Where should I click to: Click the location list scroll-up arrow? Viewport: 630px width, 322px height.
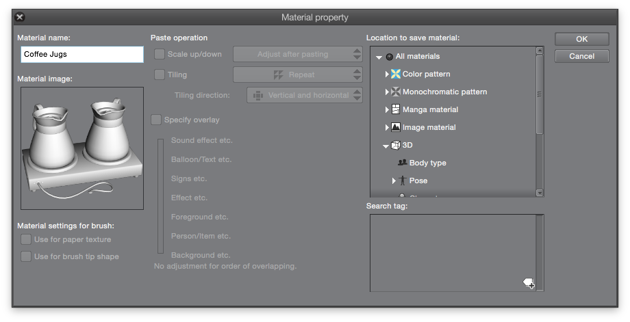(x=540, y=51)
